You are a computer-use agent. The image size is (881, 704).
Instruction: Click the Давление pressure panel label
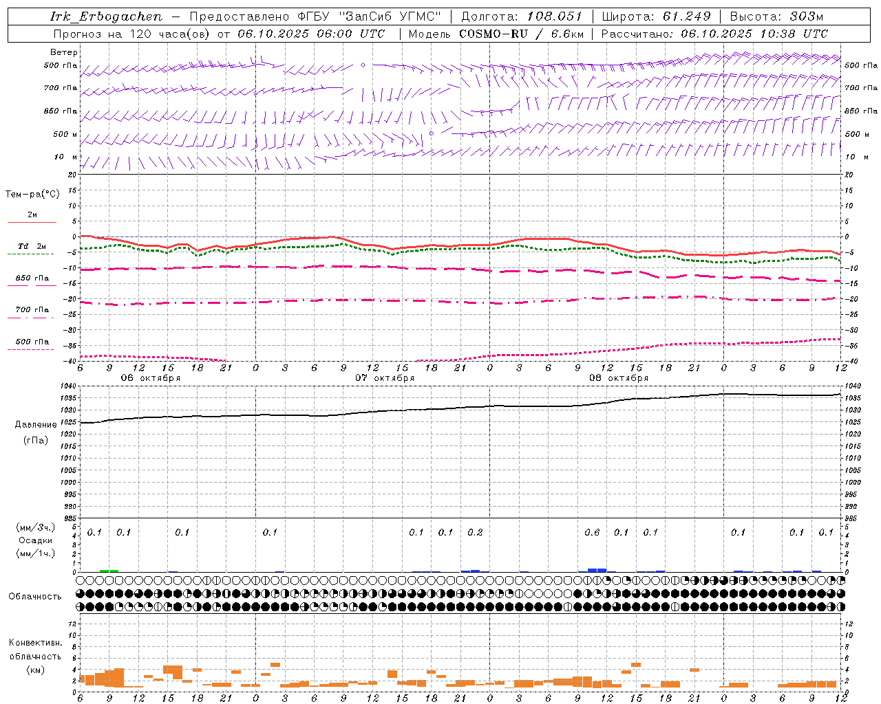36,425
